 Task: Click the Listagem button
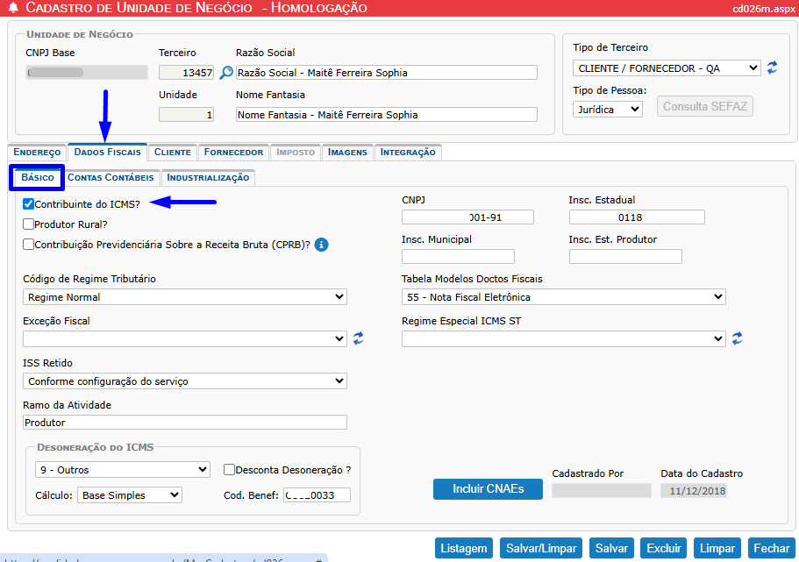pos(464,548)
